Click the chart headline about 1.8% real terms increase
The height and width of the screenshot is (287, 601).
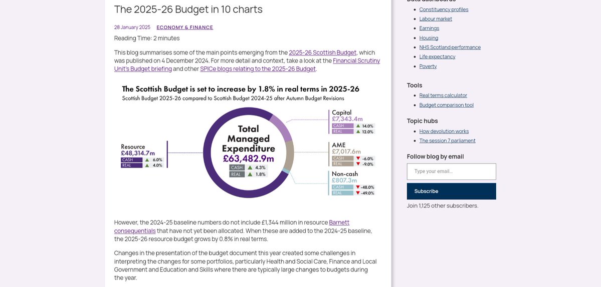click(241, 89)
